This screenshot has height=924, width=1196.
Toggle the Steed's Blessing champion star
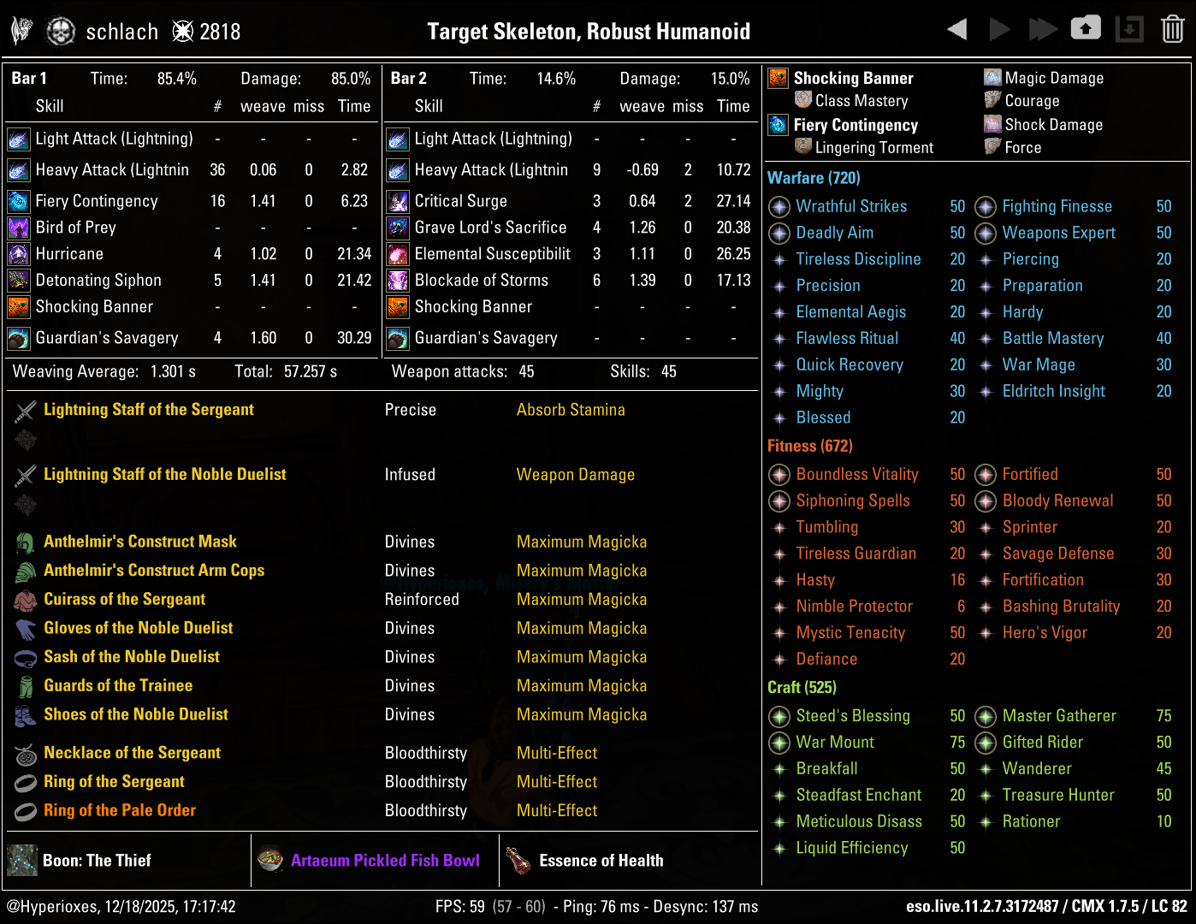[779, 716]
